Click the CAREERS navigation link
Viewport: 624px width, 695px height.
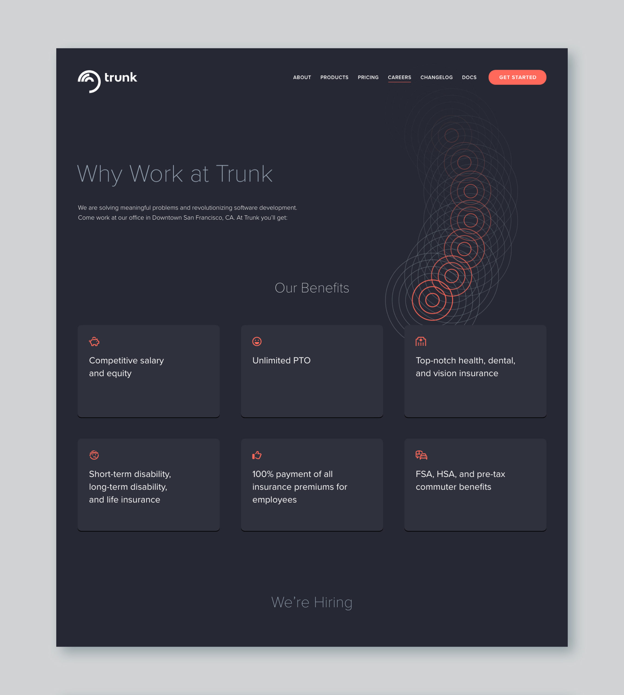(x=399, y=77)
